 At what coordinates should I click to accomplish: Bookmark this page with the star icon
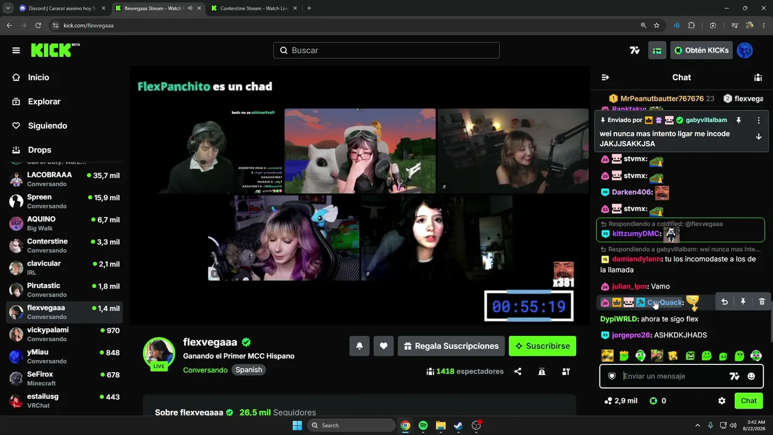click(x=656, y=25)
